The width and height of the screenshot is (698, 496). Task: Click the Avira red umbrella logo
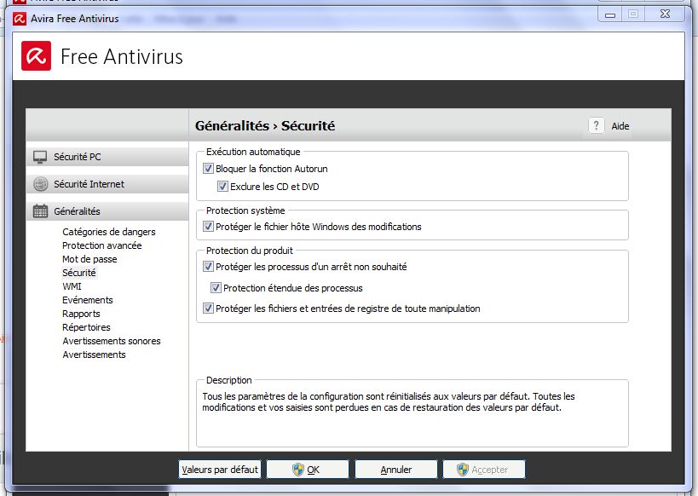coord(36,57)
